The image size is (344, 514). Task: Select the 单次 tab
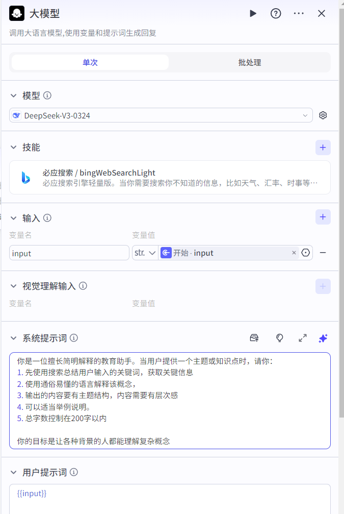90,62
